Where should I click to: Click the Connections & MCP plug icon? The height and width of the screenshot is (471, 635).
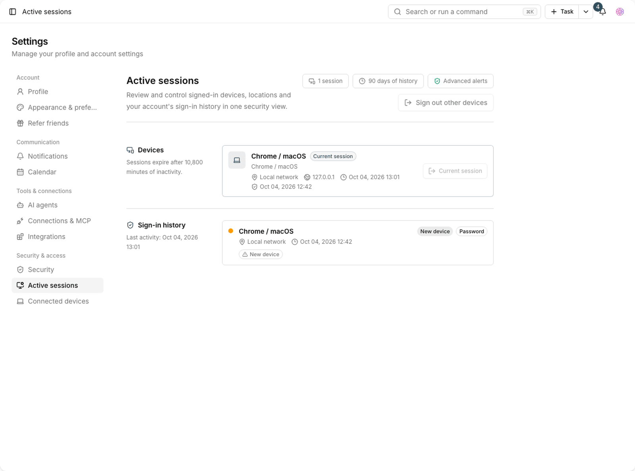click(x=20, y=221)
